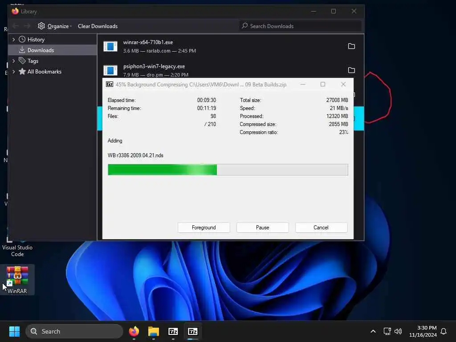456x342 pixels.
Task: Click the 7z icon in compressing dialog title
Action: (x=110, y=84)
